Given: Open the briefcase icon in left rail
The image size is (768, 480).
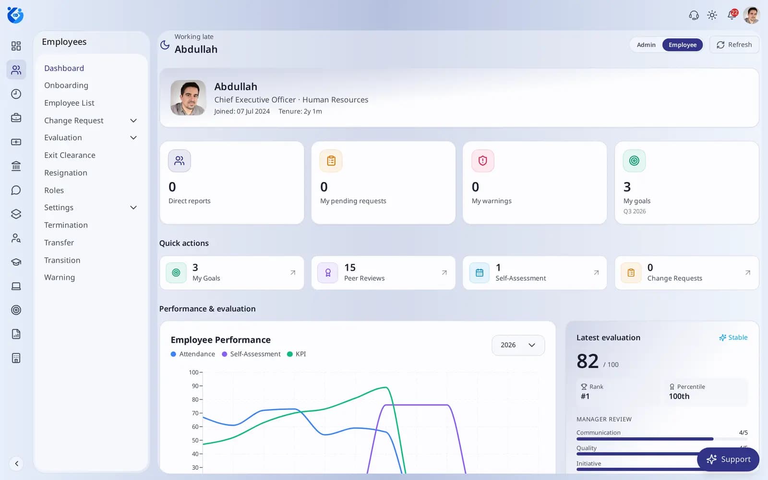Looking at the screenshot, I should [16, 118].
